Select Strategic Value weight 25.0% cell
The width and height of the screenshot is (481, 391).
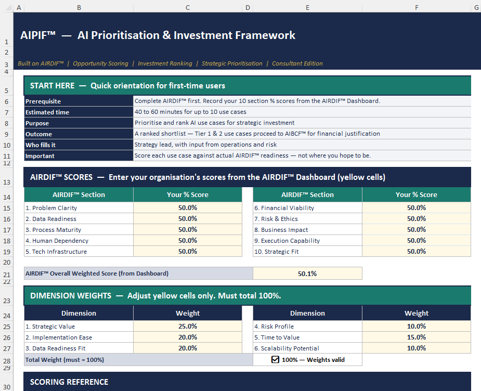coord(188,327)
